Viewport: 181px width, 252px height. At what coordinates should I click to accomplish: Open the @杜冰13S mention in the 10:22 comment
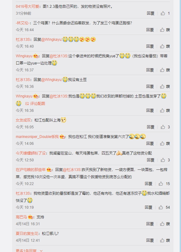pyautogui.click(x=72, y=170)
